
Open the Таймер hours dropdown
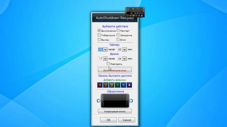(x=105, y=49)
